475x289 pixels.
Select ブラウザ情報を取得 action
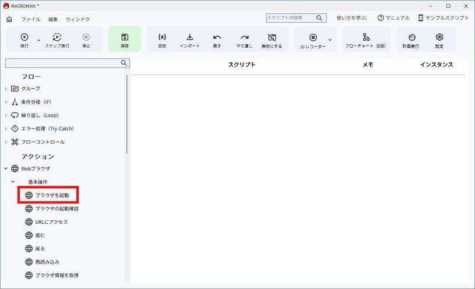(x=52, y=276)
